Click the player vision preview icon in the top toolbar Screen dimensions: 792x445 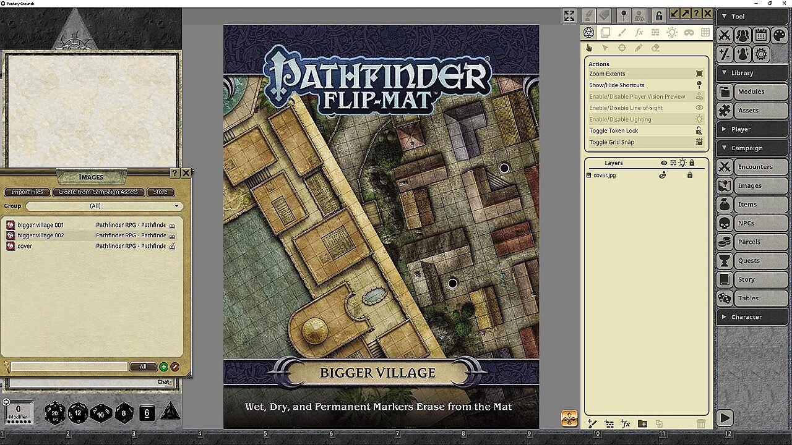coord(640,15)
